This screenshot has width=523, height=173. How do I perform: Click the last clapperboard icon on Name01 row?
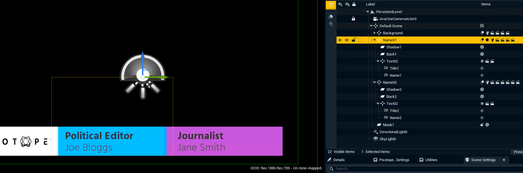(513, 40)
